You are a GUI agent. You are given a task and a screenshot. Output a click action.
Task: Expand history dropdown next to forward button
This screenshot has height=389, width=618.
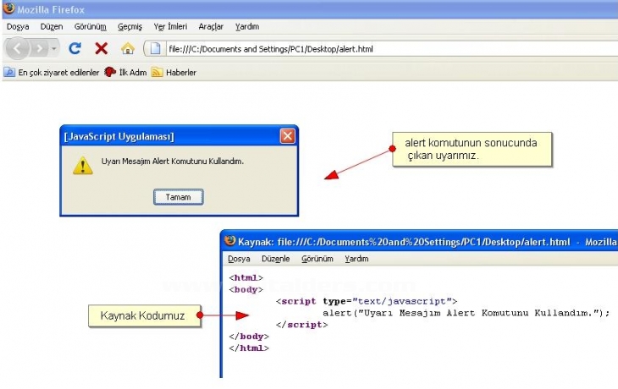(x=54, y=49)
